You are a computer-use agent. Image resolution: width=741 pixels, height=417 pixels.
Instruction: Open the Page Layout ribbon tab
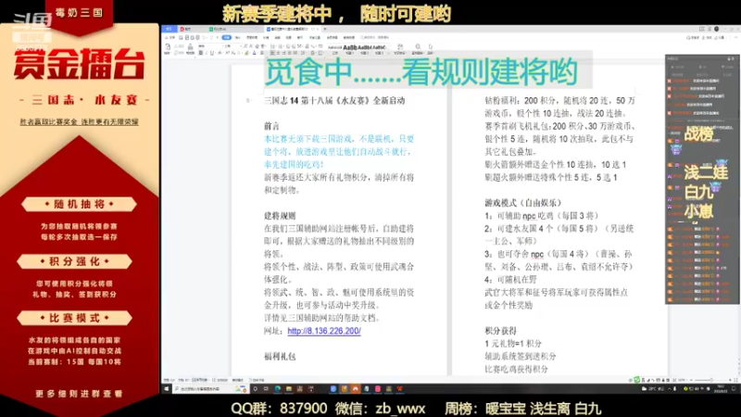pyautogui.click(x=252, y=37)
